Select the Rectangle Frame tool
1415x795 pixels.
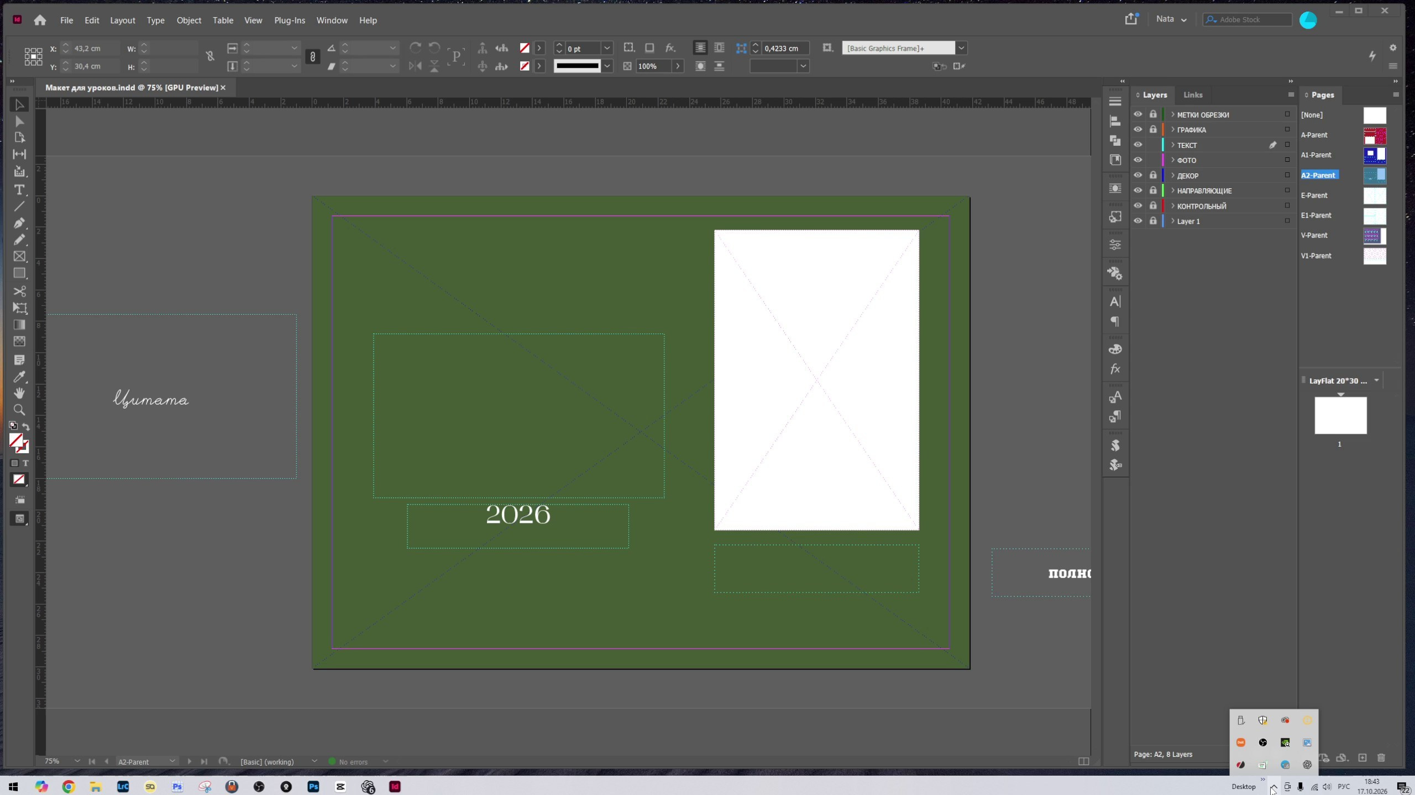[19, 256]
